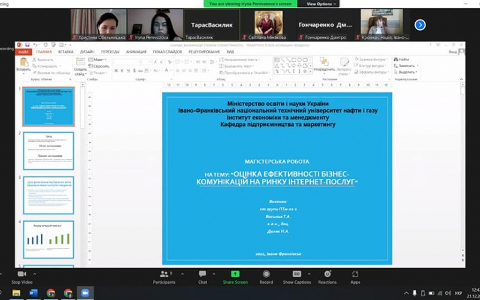Switch to АНИМАЦИЯ tab
Image resolution: width=480 pixels, height=300 pixels.
(136, 52)
